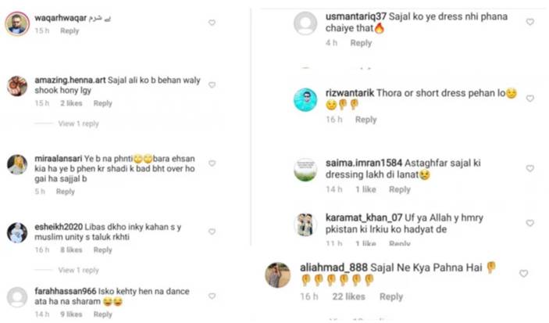549x323 pixels.
Task: Like waqarhwaqar's comment with heart icon
Action: 212,23
